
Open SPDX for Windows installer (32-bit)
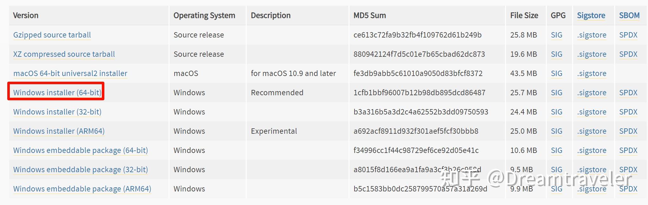[x=628, y=112]
